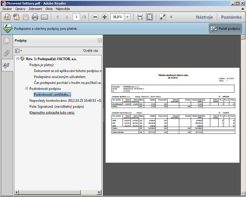
Task: Click 'Klepnutím zobrazíte tuto verzi.' link
Action: [52, 113]
